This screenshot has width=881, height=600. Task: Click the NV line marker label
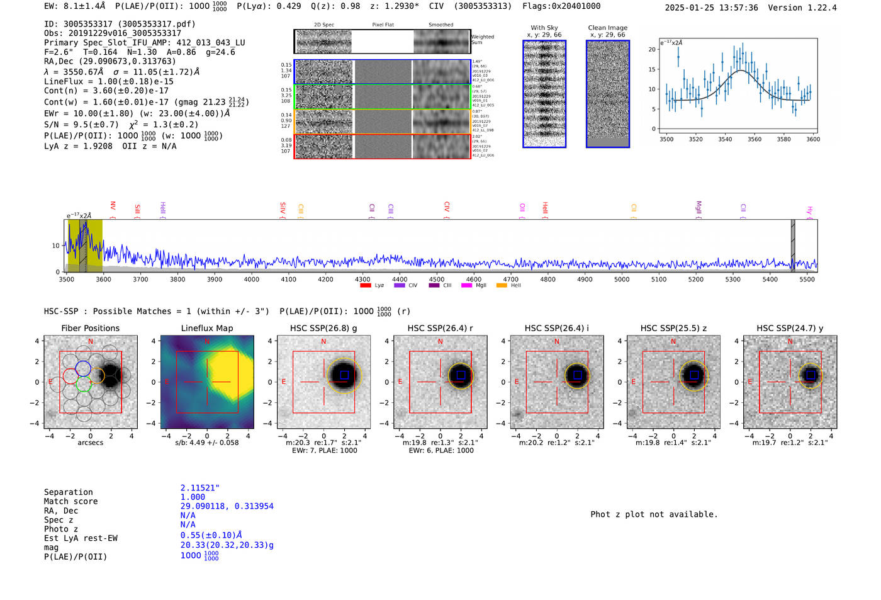pyautogui.click(x=113, y=206)
